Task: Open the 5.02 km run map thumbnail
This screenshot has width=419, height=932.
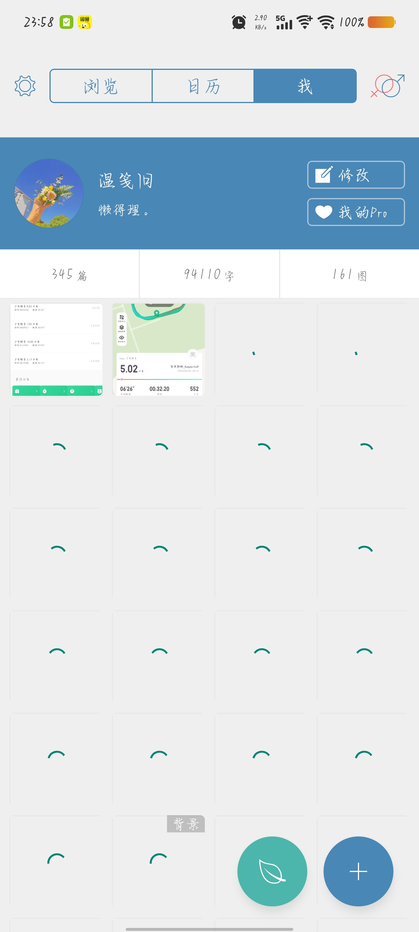Action: tap(158, 349)
